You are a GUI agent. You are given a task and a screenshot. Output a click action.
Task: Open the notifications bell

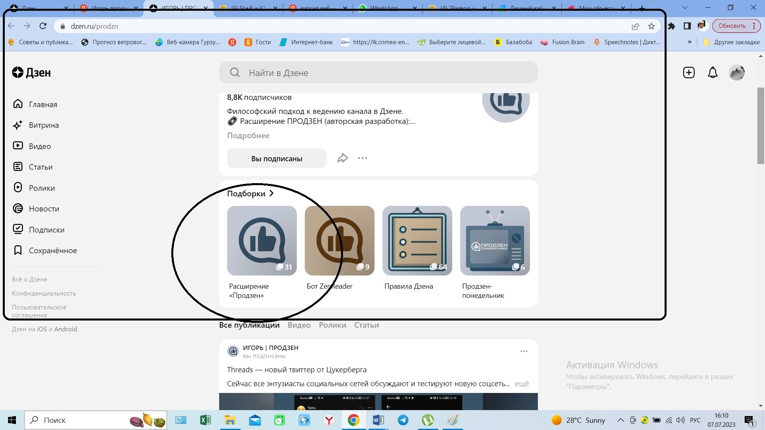tap(712, 72)
